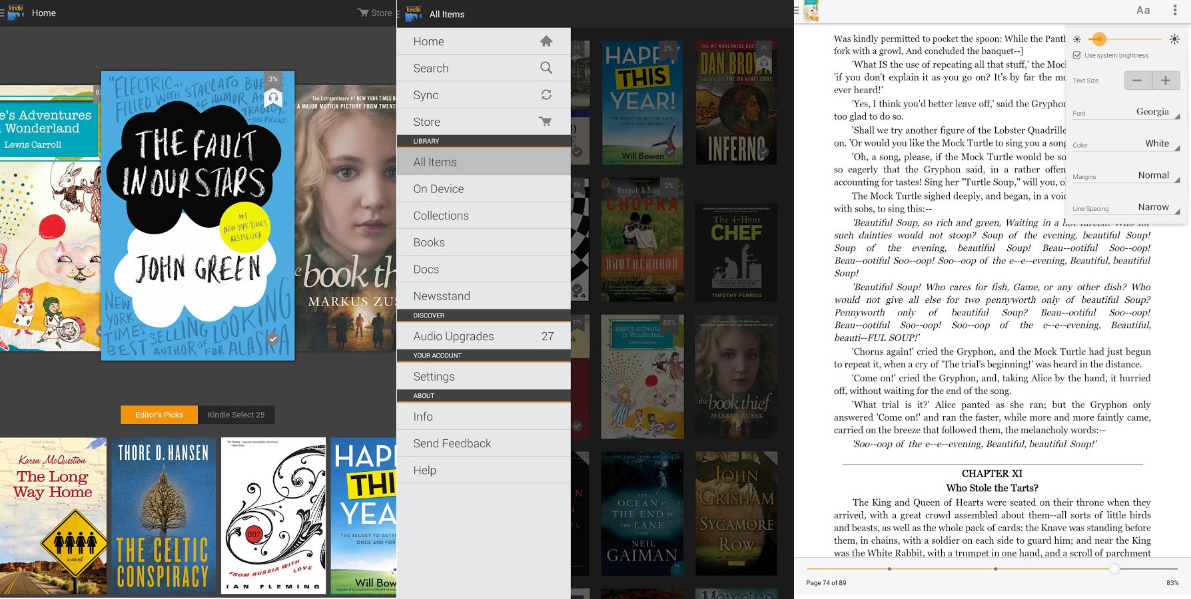Click the Store link in Home header
The image size is (1191, 599).
click(x=374, y=13)
